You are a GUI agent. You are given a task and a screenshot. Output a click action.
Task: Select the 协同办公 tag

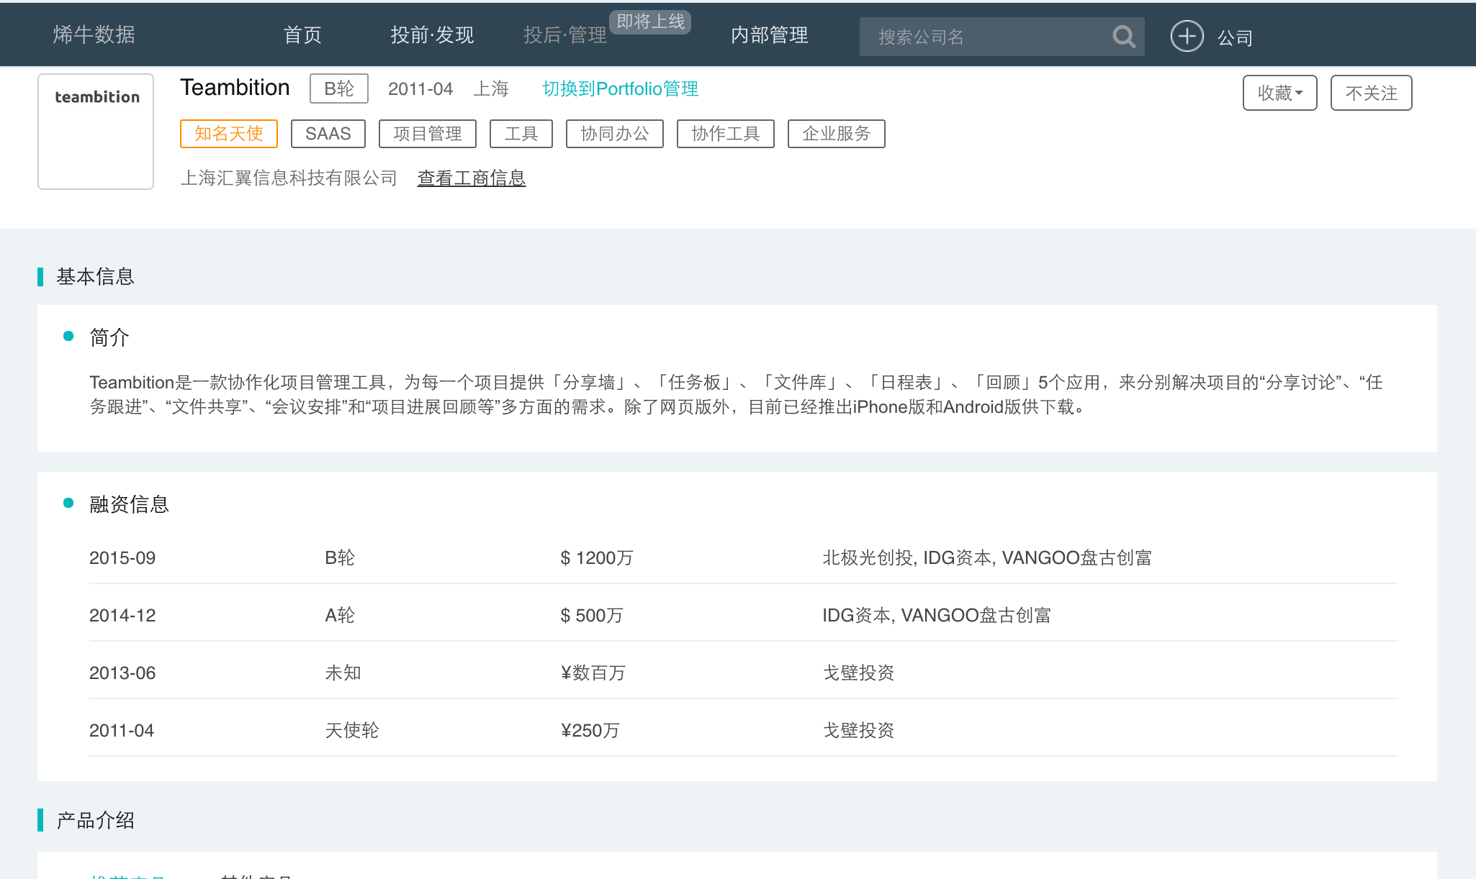point(614,134)
